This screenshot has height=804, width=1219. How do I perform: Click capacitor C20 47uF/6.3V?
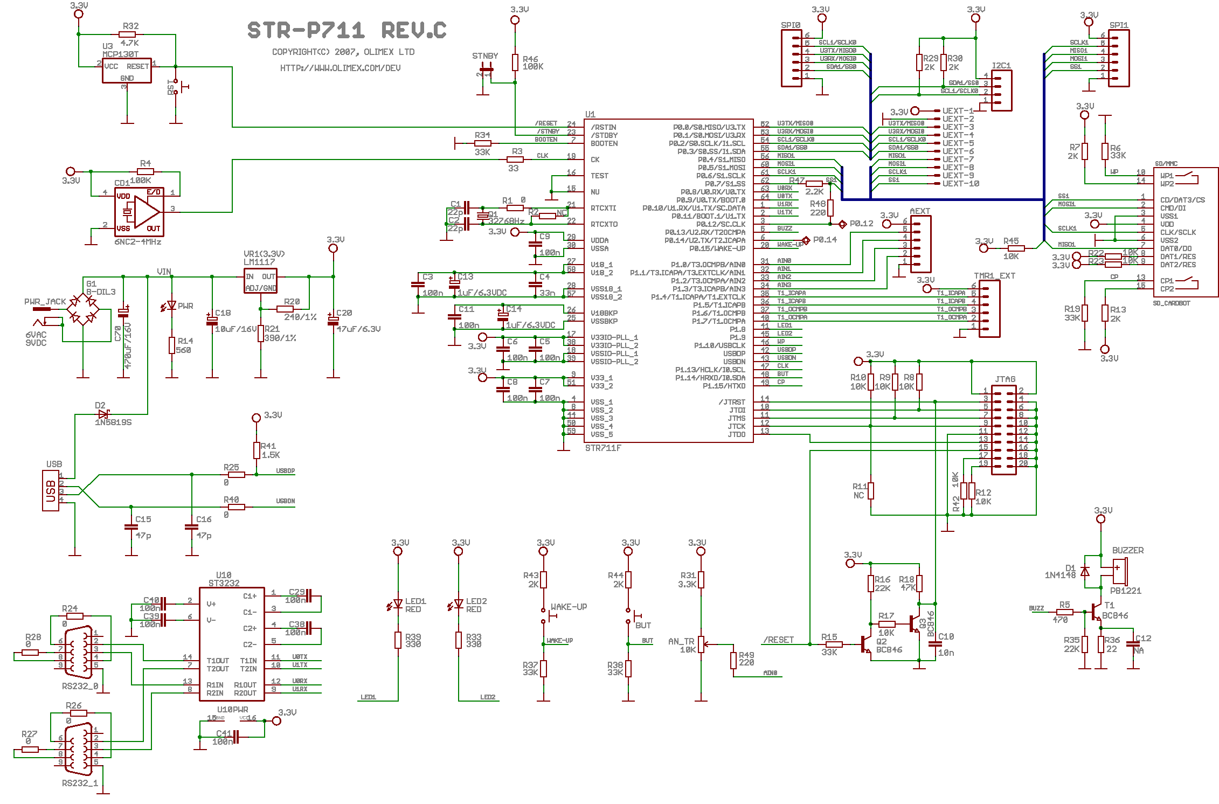(x=333, y=321)
